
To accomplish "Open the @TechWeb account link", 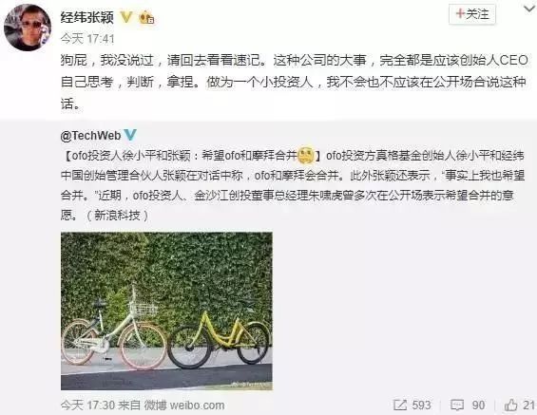I will point(90,136).
